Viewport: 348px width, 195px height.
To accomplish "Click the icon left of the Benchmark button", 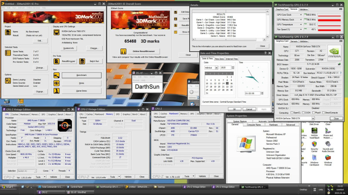I will coord(57,75).
